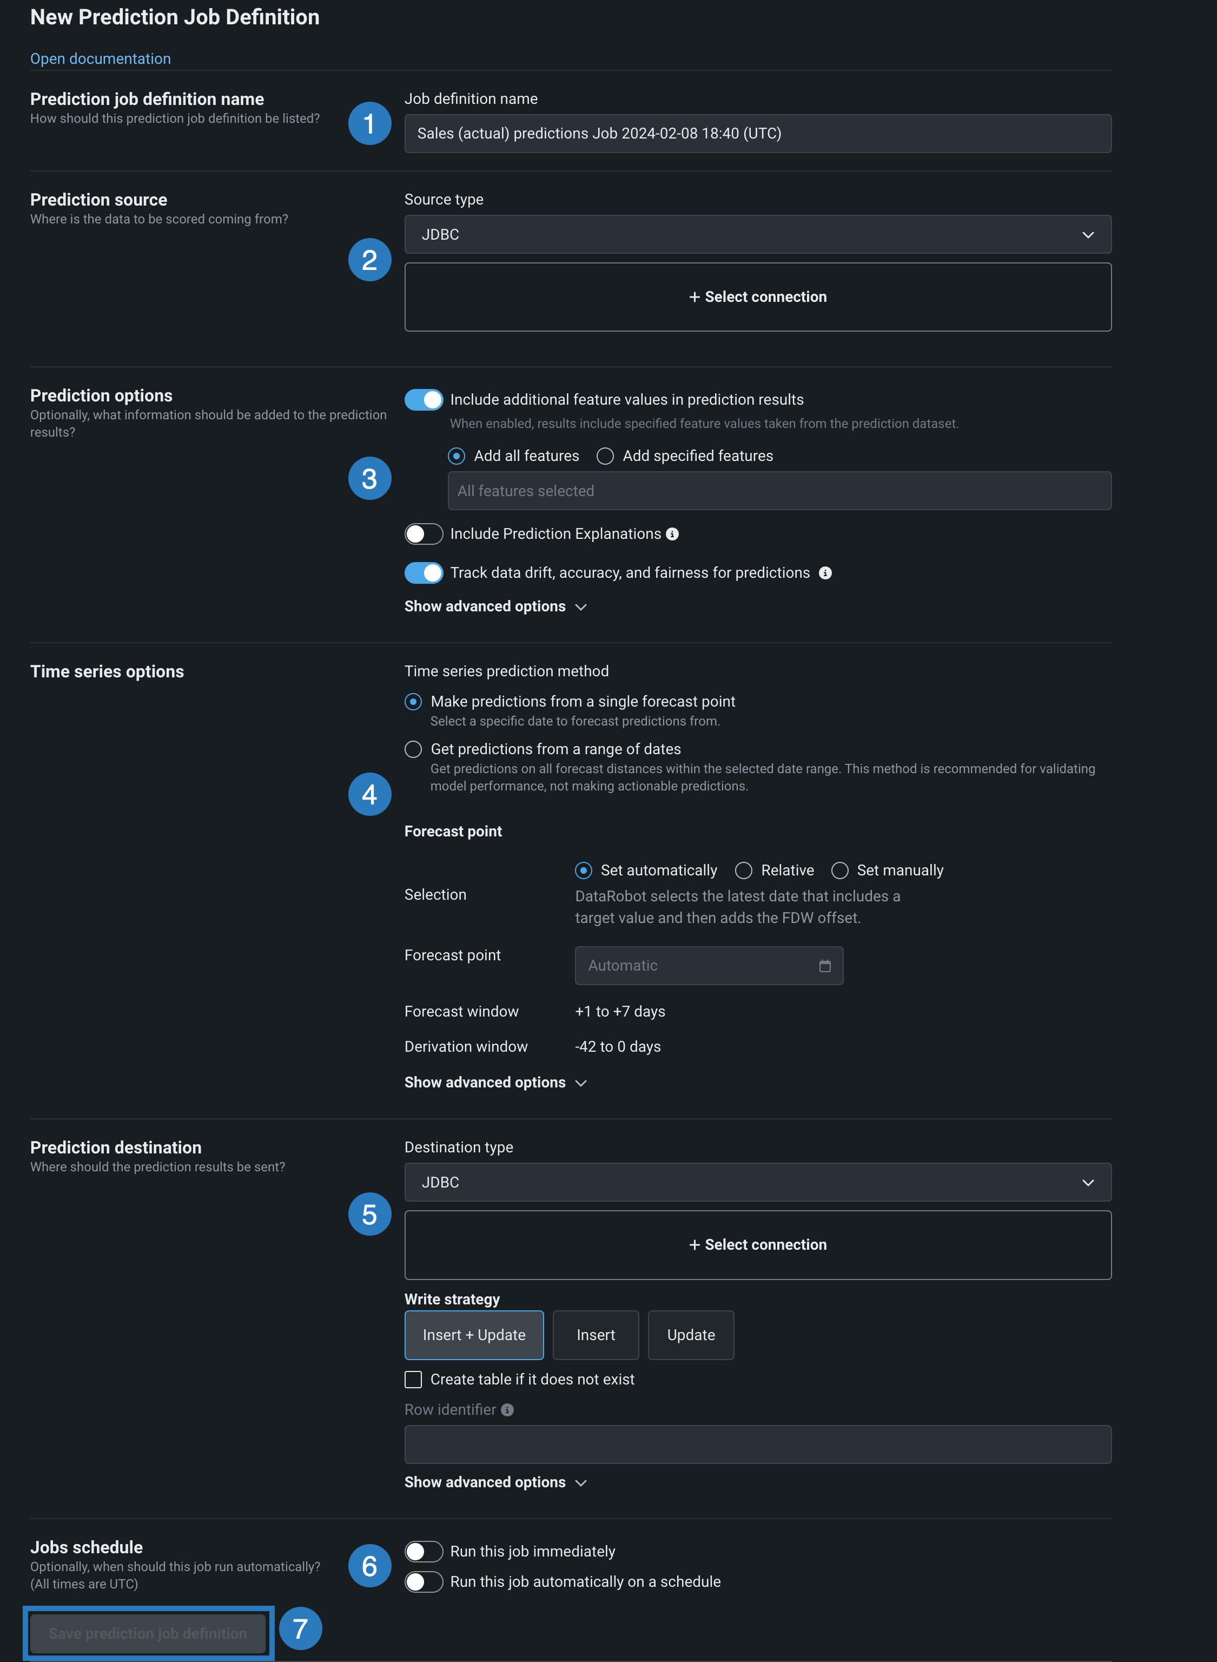
Task: Select the Update write strategy
Action: click(x=690, y=1336)
